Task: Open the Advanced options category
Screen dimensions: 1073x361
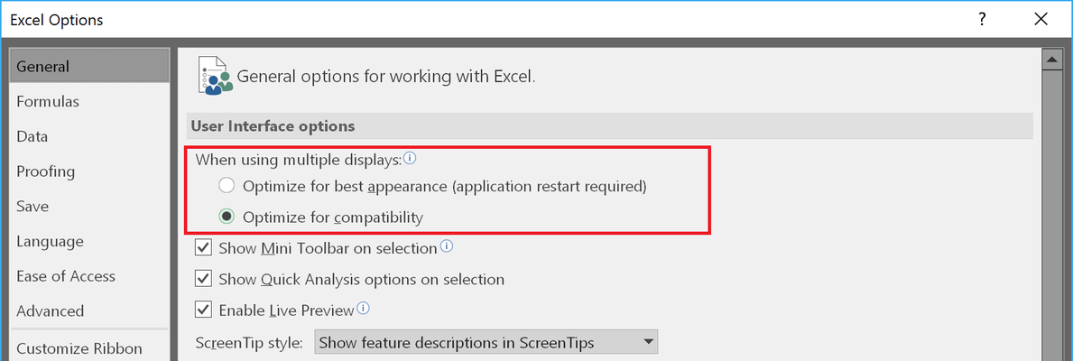Action: [x=51, y=310]
